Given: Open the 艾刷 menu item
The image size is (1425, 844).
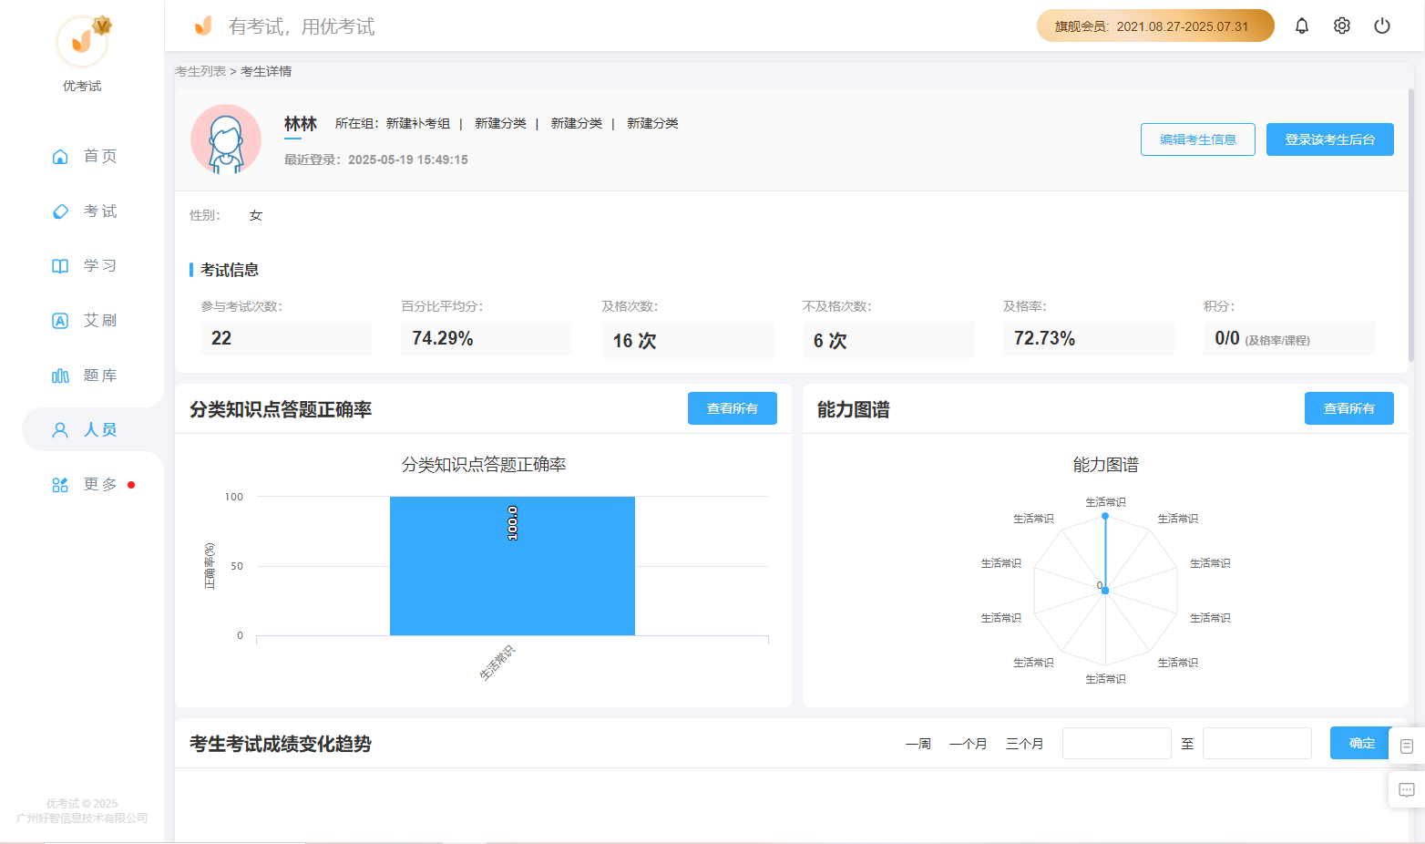Looking at the screenshot, I should tap(100, 321).
